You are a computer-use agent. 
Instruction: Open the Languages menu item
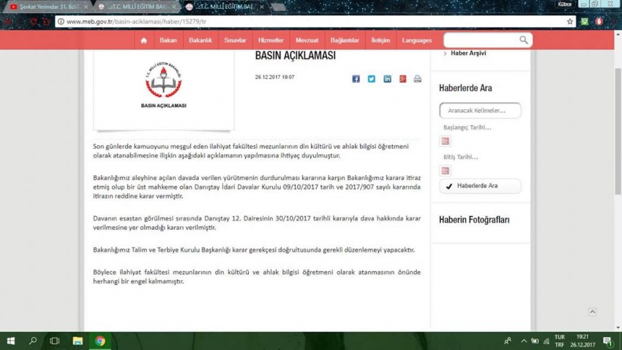pyautogui.click(x=417, y=40)
